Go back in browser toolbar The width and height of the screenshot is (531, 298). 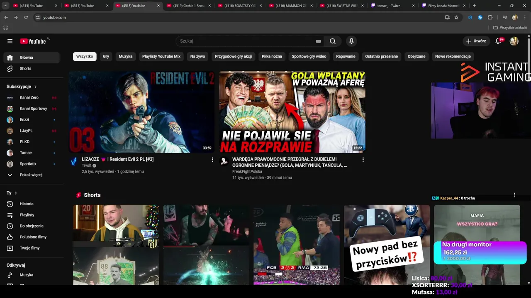click(x=6, y=17)
